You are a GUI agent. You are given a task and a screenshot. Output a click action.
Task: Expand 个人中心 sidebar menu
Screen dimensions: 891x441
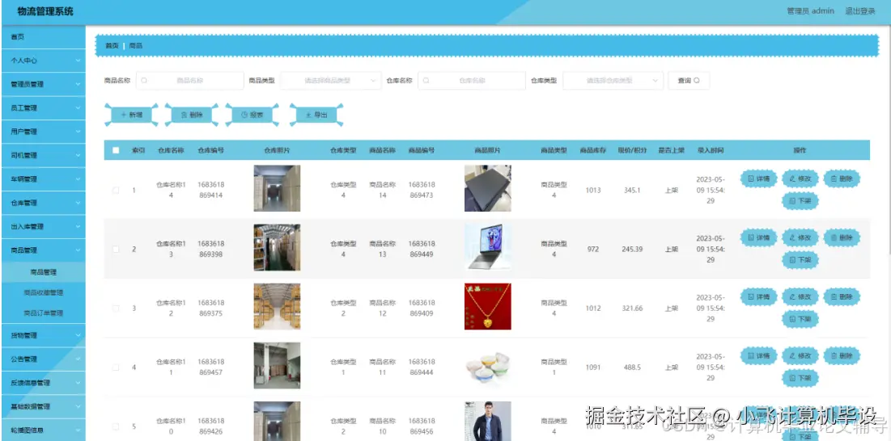[43, 60]
